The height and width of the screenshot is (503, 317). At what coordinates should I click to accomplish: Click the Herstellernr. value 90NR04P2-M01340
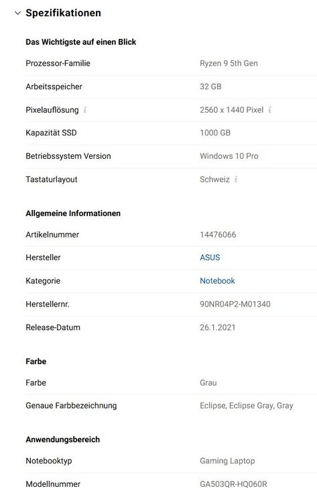[235, 304]
